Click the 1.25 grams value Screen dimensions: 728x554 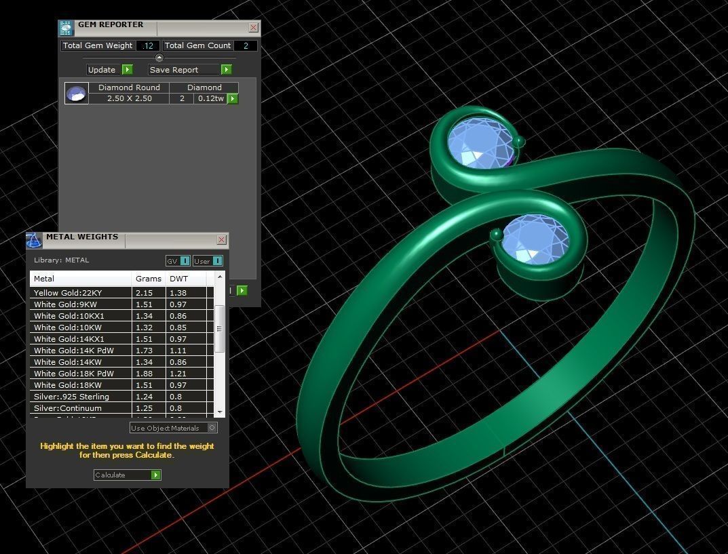pyautogui.click(x=144, y=408)
